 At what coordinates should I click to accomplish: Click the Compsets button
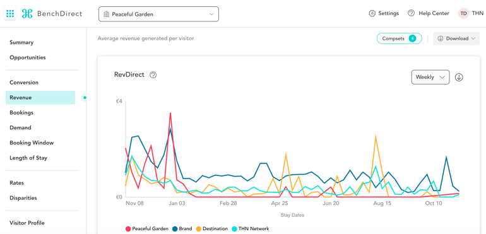399,38
